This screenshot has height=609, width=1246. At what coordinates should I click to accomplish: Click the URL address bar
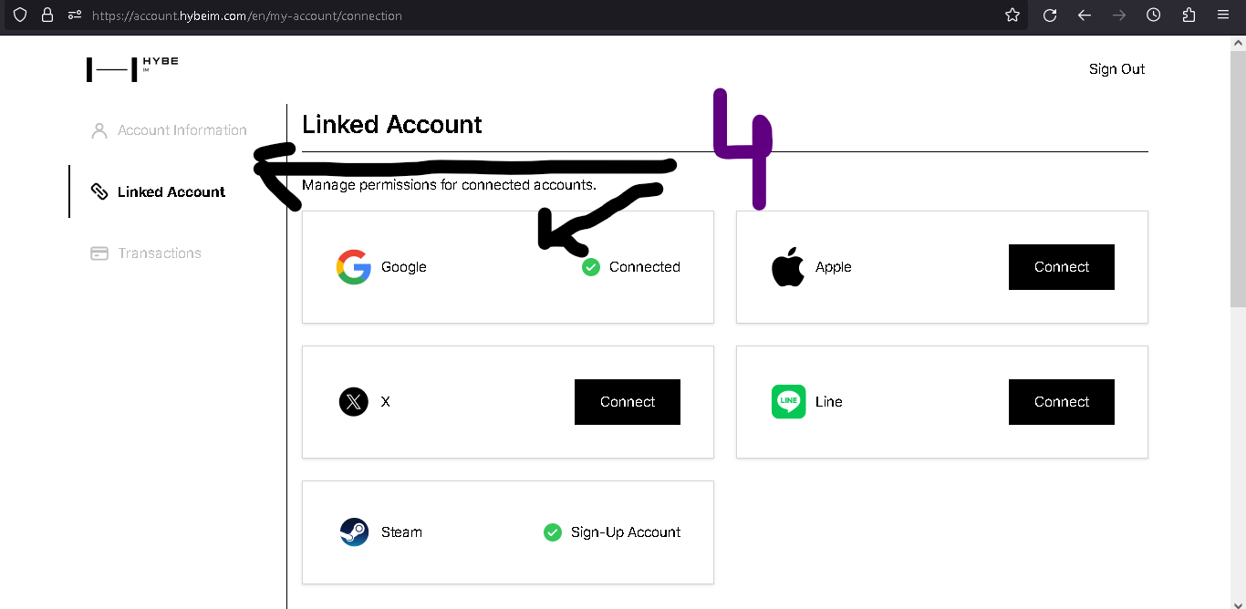(x=547, y=15)
